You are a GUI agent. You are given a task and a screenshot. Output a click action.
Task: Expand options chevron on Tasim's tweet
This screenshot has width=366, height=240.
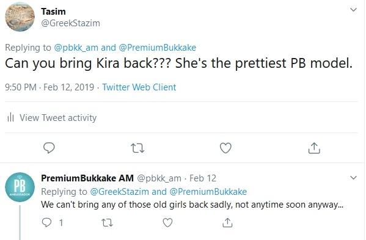[353, 10]
